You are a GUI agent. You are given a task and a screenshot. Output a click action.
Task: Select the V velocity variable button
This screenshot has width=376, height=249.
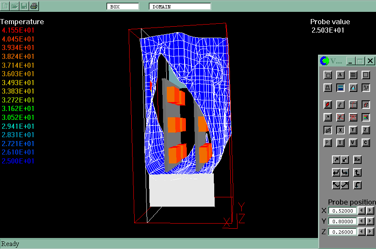coord(353,143)
